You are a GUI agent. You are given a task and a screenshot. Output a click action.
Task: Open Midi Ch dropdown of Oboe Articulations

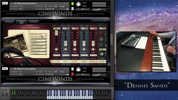pos(22,9)
